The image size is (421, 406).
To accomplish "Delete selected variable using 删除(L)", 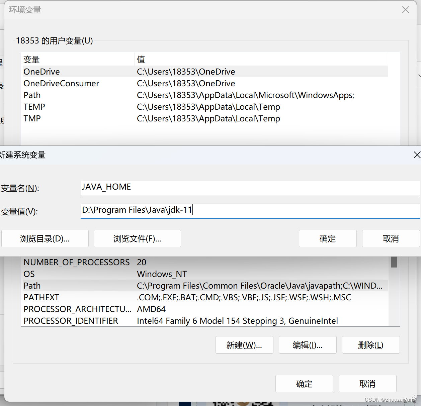I will click(370, 345).
